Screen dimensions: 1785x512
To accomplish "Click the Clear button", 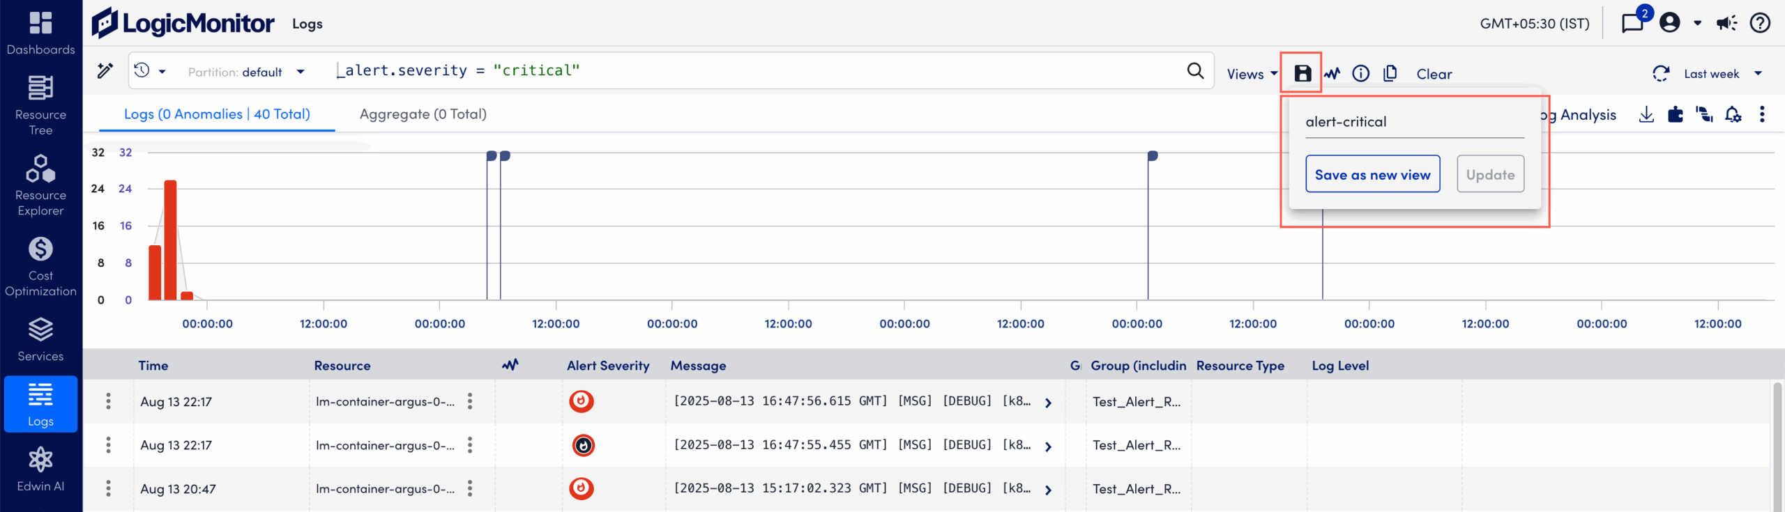I will [x=1434, y=74].
